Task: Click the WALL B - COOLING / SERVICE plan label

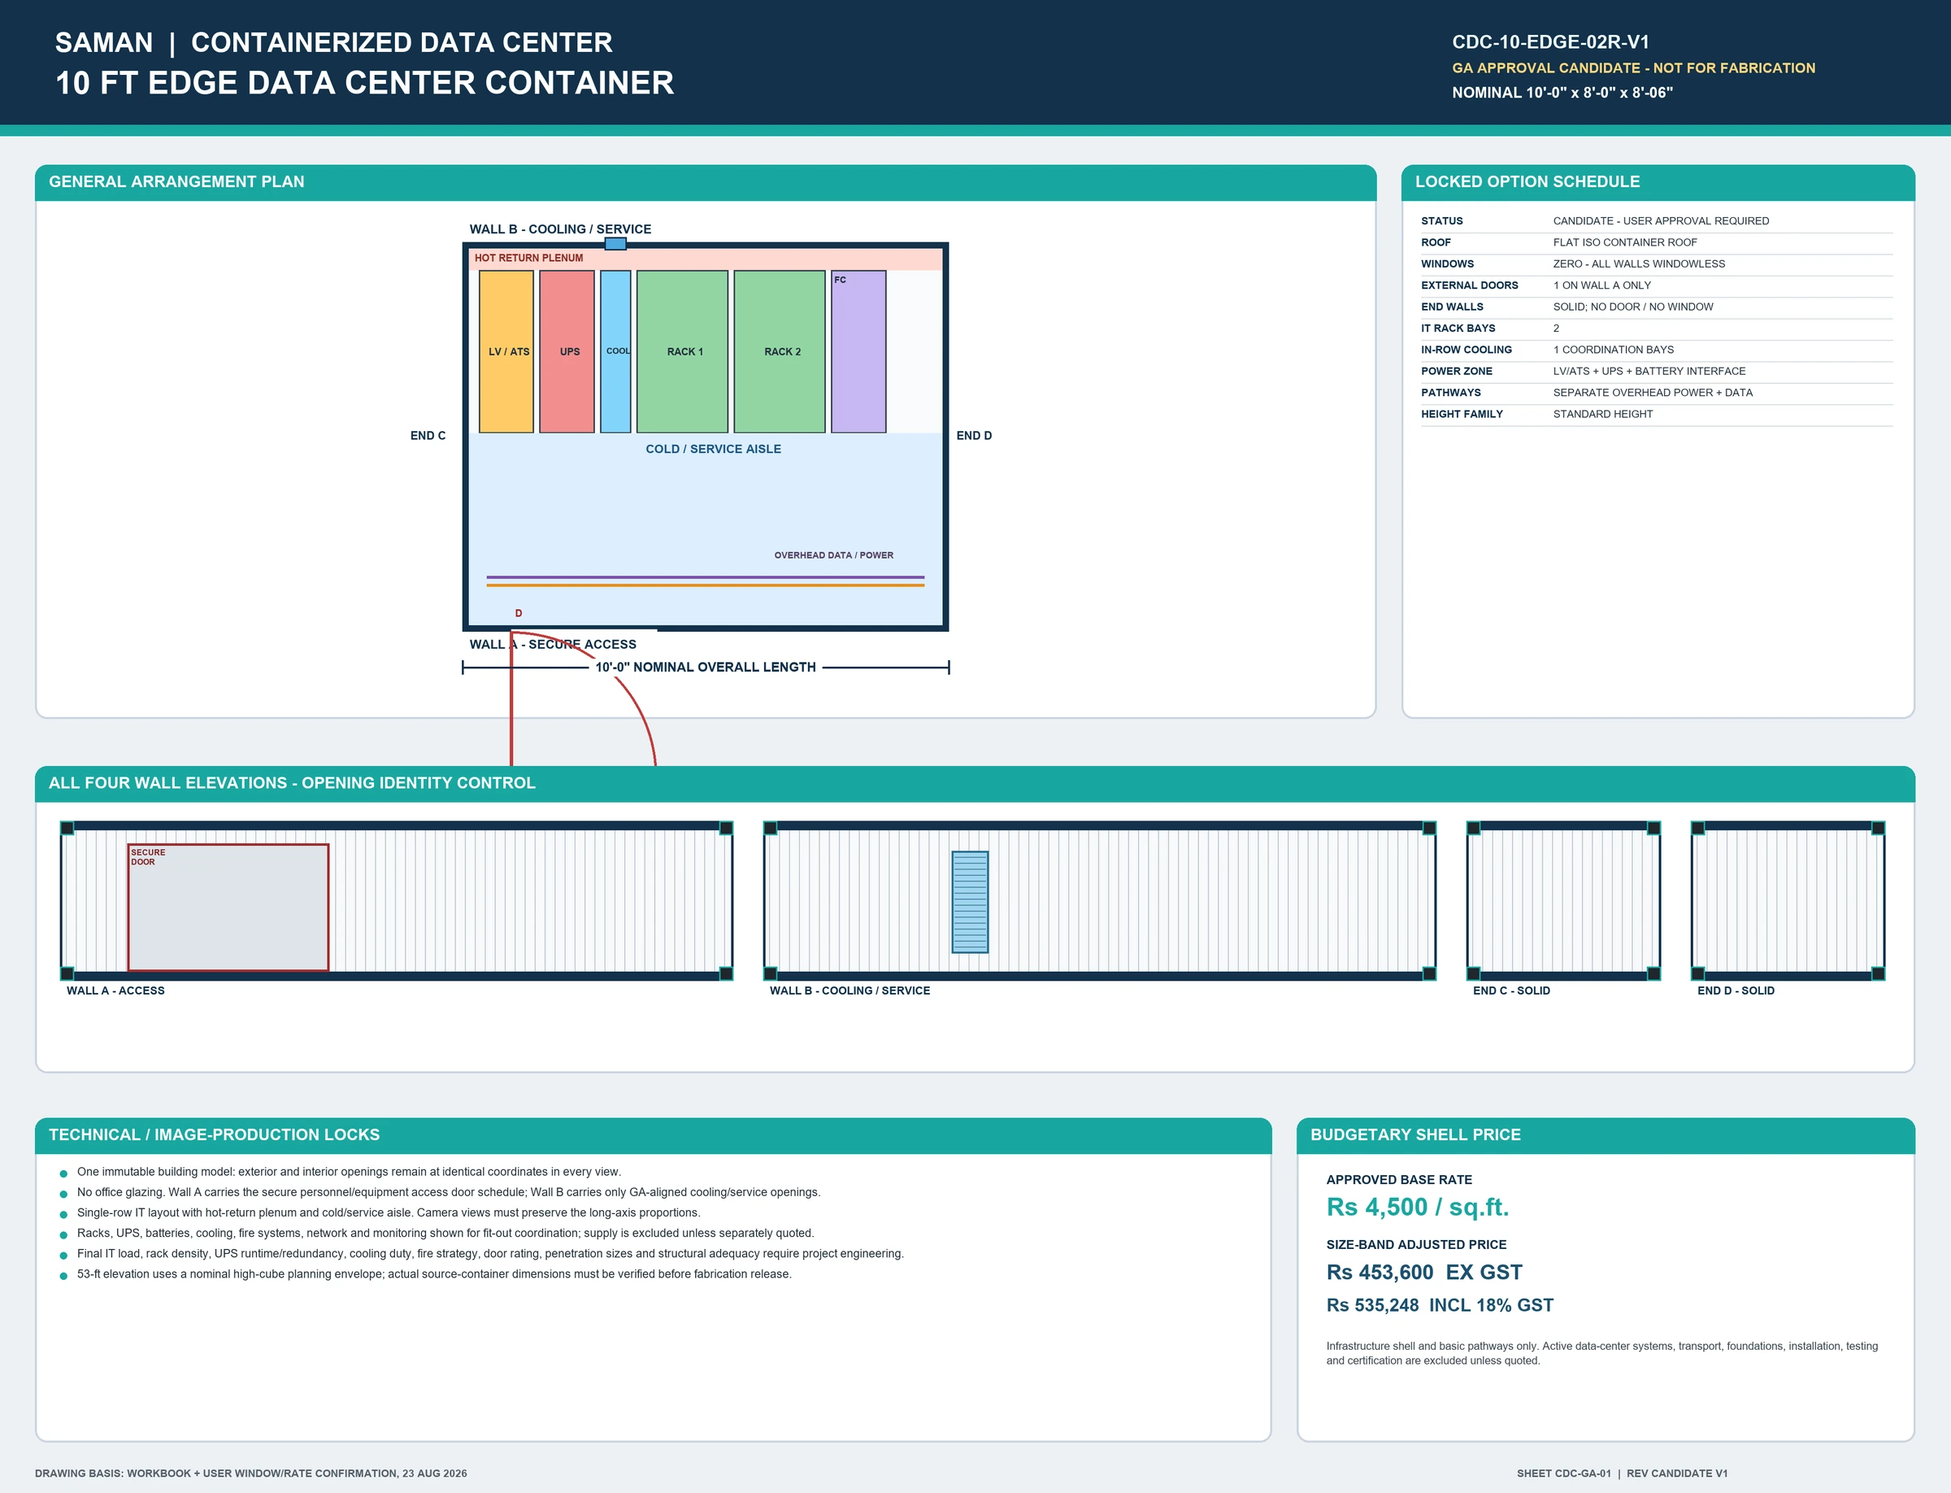Action: click(x=561, y=229)
